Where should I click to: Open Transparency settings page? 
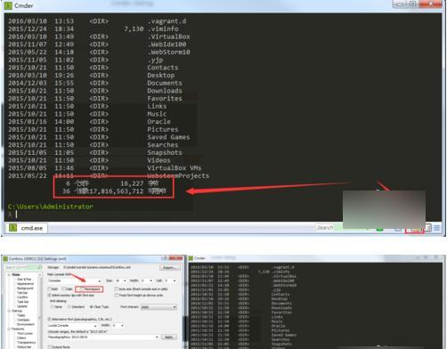coord(26,343)
